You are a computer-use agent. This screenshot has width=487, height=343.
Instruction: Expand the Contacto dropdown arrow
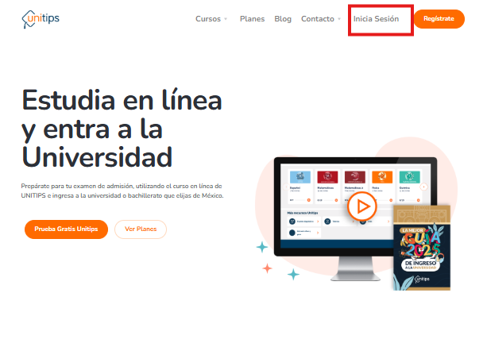339,19
